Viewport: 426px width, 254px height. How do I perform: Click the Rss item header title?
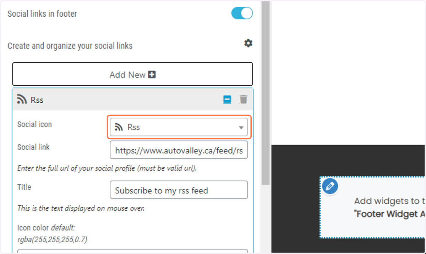[37, 100]
